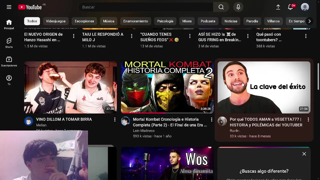Open the Ruvik-. channel name
Image resolution: width=320 pixels, height=180 pixels.
coord(235,131)
